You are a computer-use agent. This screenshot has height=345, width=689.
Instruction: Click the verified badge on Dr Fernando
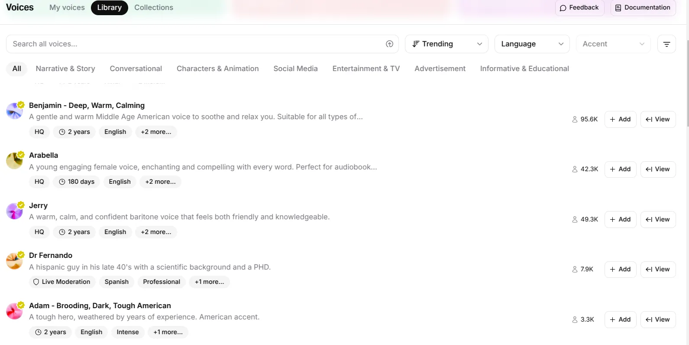point(21,254)
